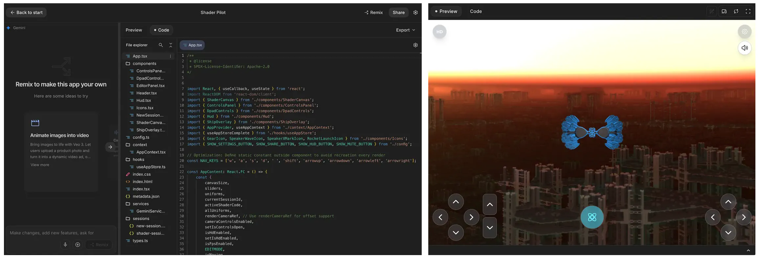The image size is (760, 260).
Task: Click the Remix button in the top bar
Action: coord(373,12)
